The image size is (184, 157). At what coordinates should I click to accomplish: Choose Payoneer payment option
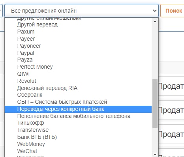[78, 46]
